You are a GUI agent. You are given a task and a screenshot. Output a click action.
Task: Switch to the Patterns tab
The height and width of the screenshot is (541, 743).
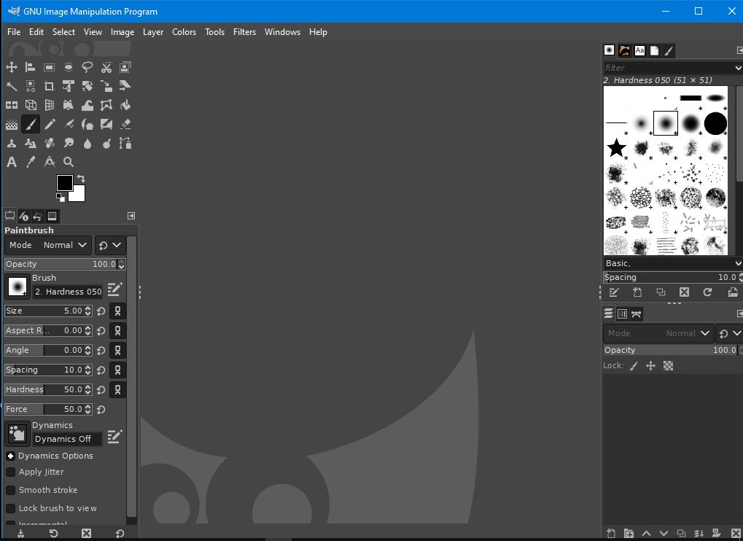click(625, 50)
